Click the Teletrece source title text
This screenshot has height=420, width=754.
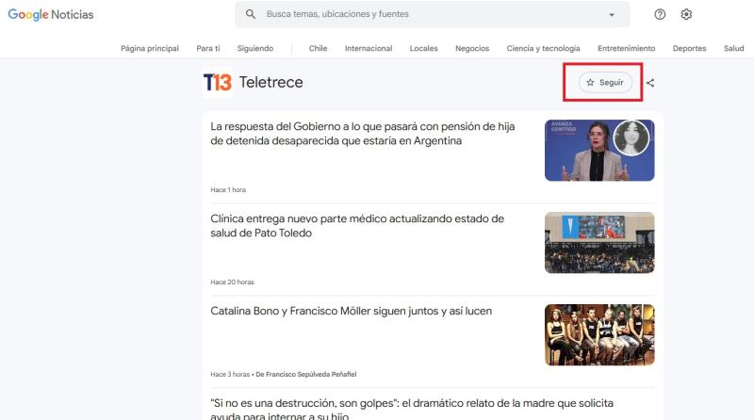pyautogui.click(x=271, y=82)
